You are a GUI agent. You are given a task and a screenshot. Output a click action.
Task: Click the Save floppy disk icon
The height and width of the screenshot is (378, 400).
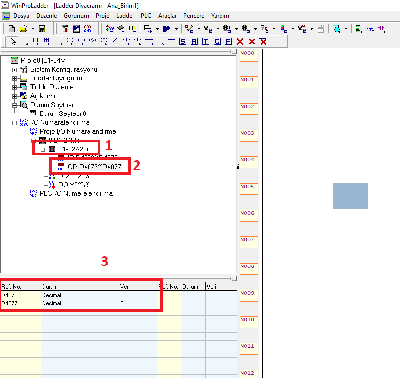coord(42,29)
